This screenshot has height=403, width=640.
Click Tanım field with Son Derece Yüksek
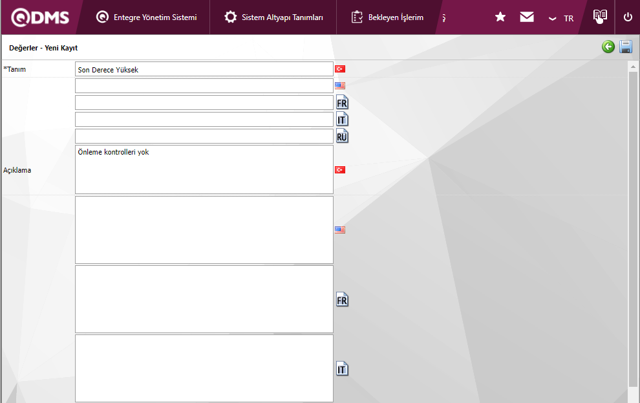coord(204,69)
